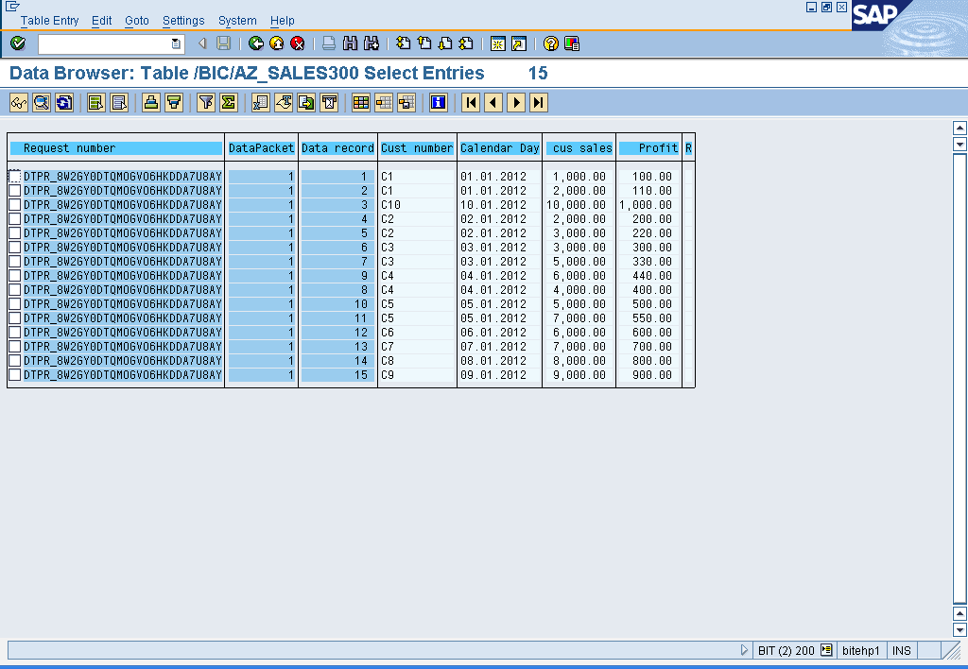The image size is (968, 669).
Task: Click the scroll up arrow at top right
Action: coord(959,128)
